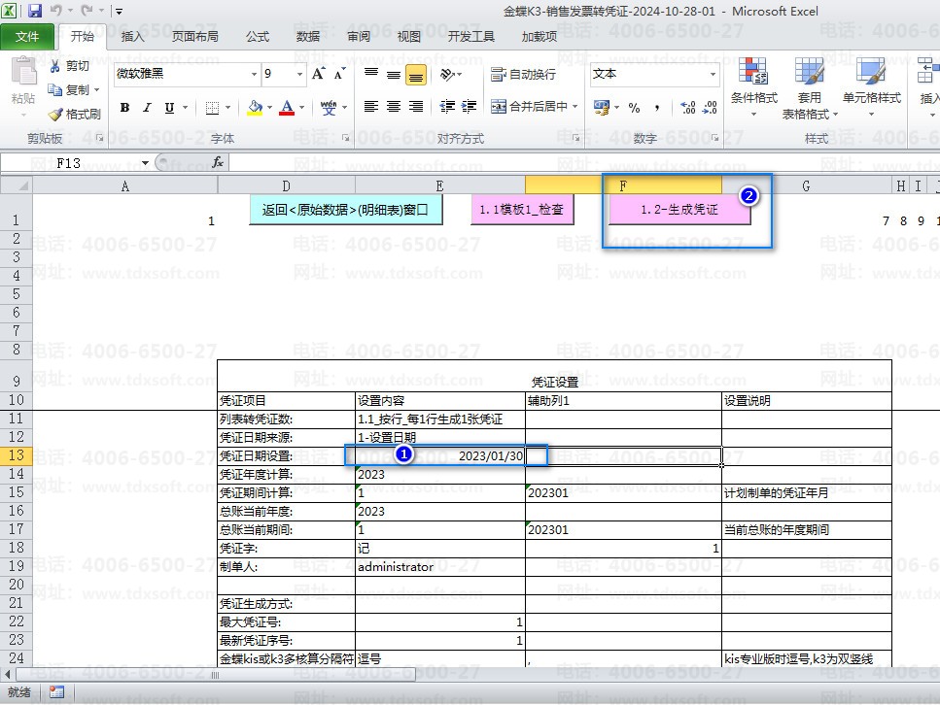Viewport: 940px width, 705px height.
Task: Switch to Insert (插入) tab
Action: point(132,37)
